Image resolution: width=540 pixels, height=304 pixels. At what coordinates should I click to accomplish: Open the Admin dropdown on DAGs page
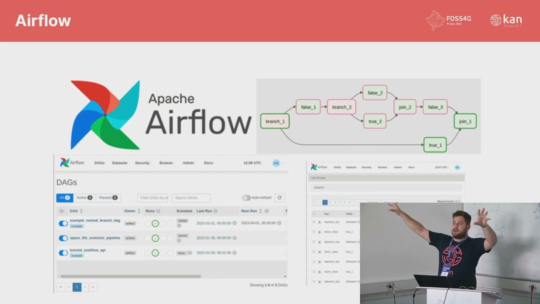[x=189, y=163]
